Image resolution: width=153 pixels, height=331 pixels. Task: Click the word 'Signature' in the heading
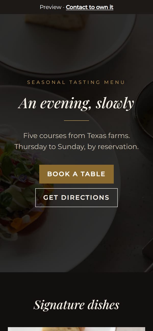click(56, 304)
